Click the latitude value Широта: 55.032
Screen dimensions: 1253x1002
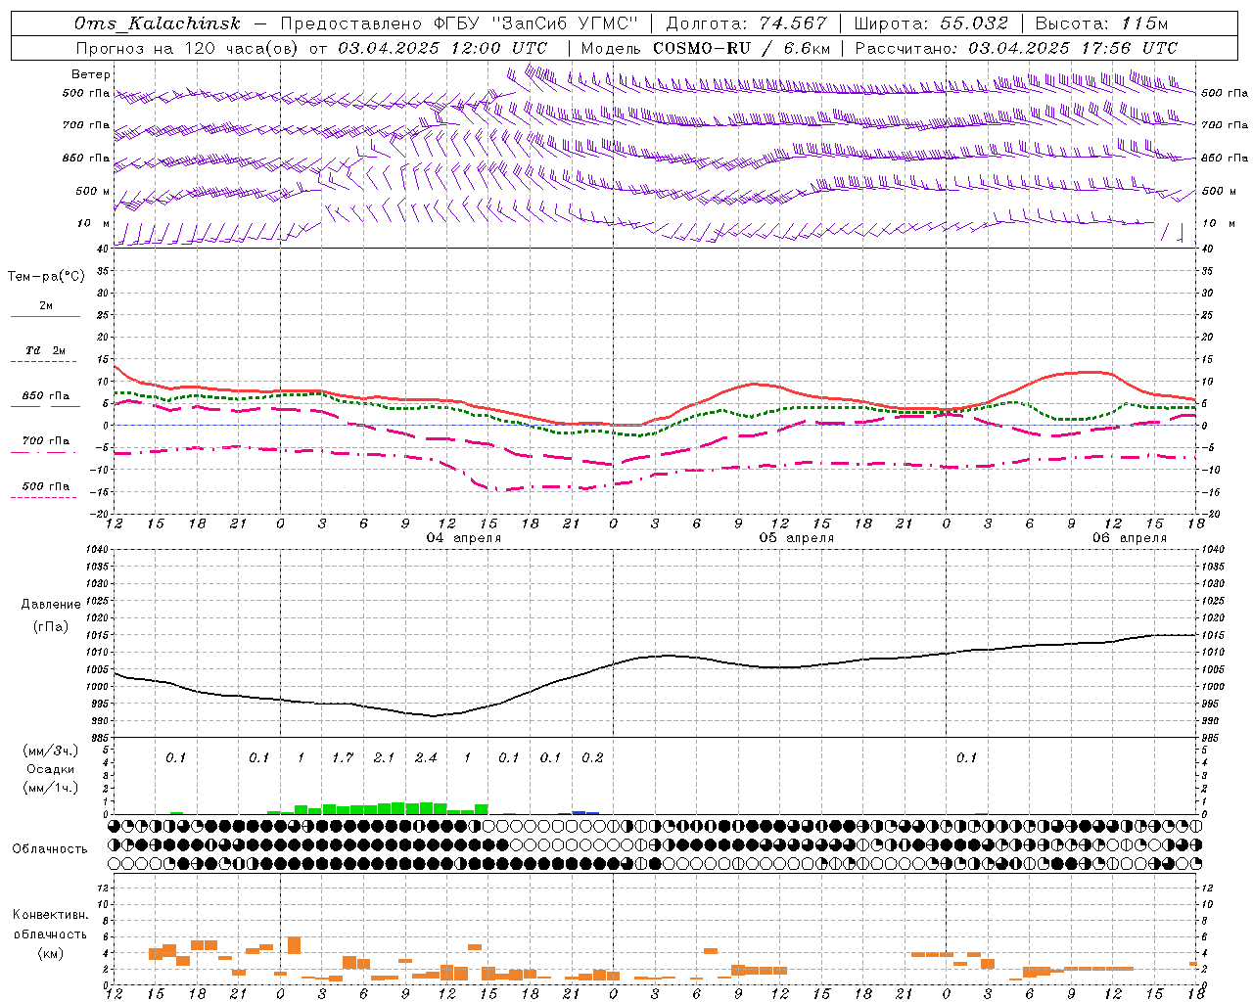[x=931, y=23]
